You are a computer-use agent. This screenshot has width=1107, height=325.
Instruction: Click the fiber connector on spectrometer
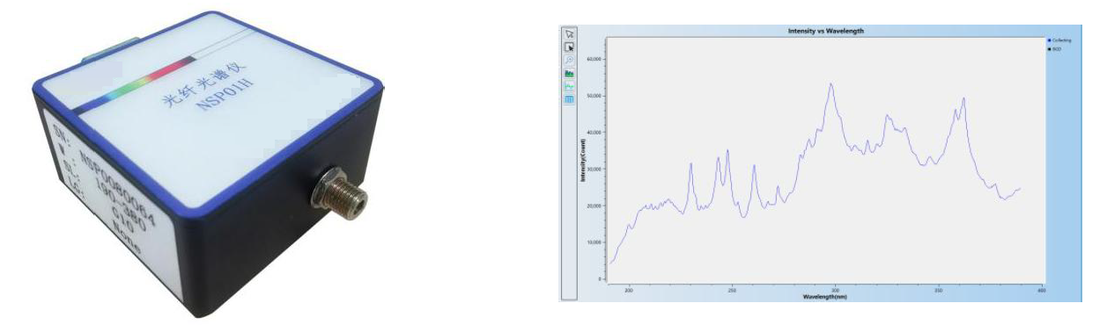(x=338, y=188)
